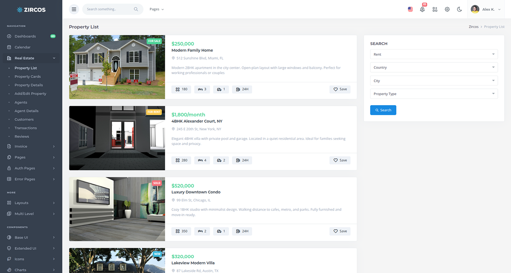Expand the Icons sidebar menu
This screenshot has width=511, height=273.
pos(31,259)
